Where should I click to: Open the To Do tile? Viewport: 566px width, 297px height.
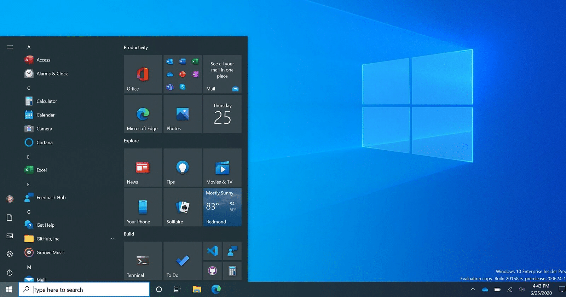tap(183, 261)
